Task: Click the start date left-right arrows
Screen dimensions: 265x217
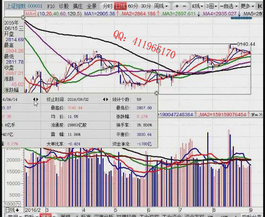Action: tap(35, 99)
